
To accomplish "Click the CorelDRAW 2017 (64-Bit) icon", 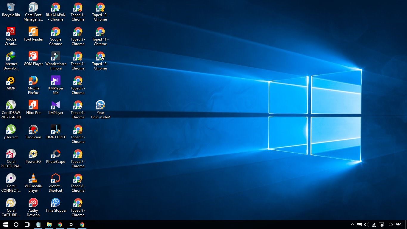I will (x=11, y=110).
